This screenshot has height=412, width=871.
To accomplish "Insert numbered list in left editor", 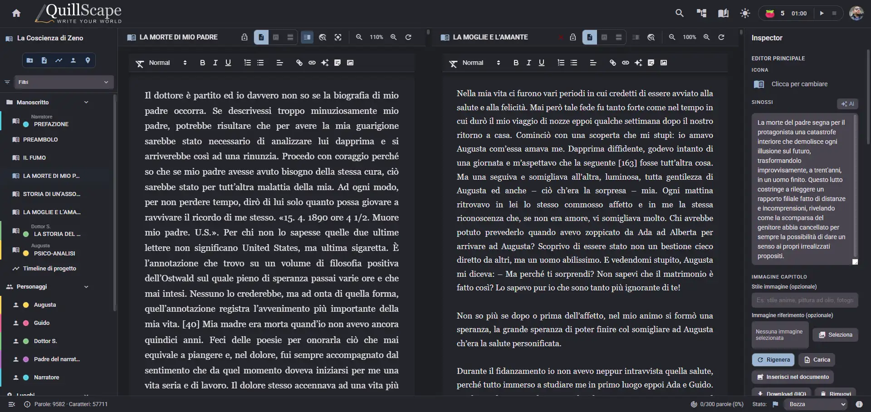I will 247,63.
